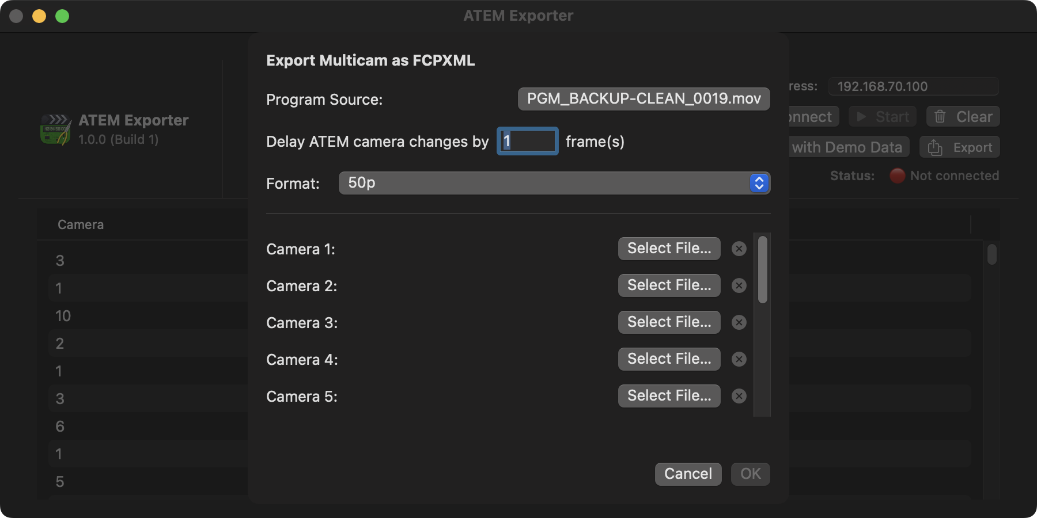Cancel the FCPXML export dialog
The width and height of the screenshot is (1037, 518).
(x=688, y=474)
